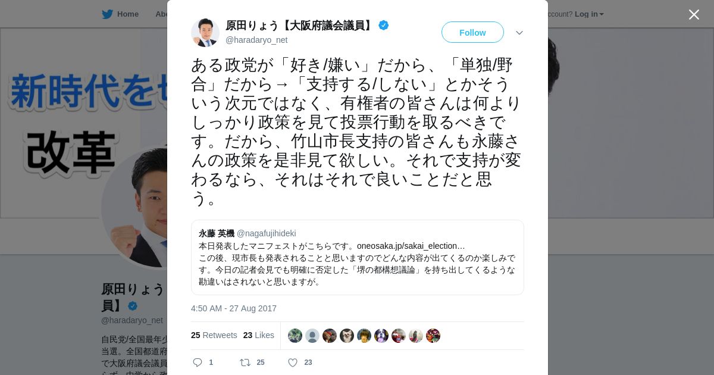Open the 4:50 AM - 27 Aug 2017 timestamp

pyautogui.click(x=234, y=308)
